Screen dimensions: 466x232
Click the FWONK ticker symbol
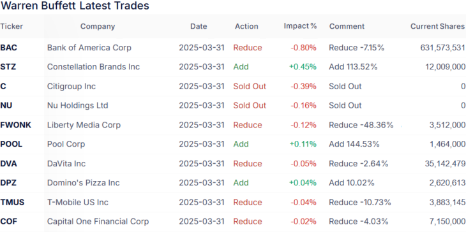coord(16,125)
